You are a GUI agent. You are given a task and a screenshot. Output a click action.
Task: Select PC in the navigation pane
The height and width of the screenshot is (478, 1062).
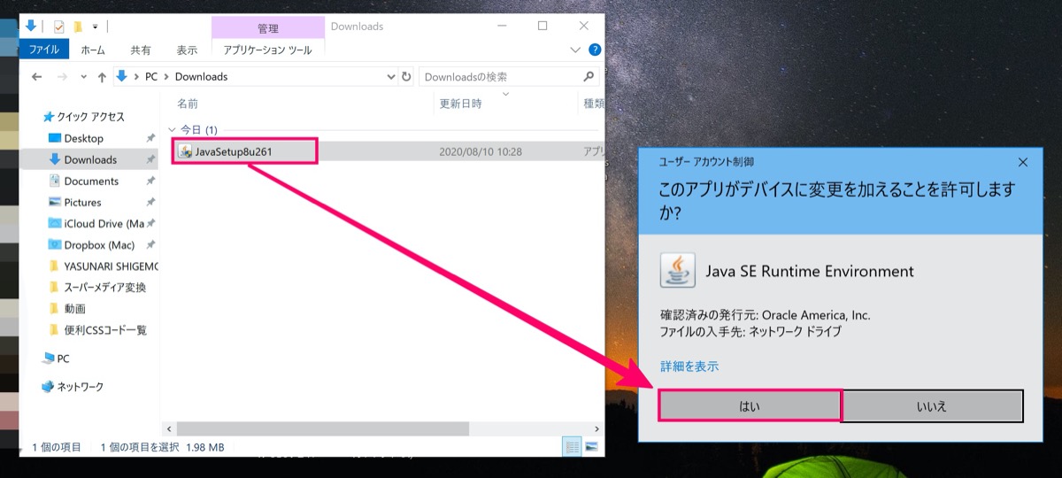(63, 358)
